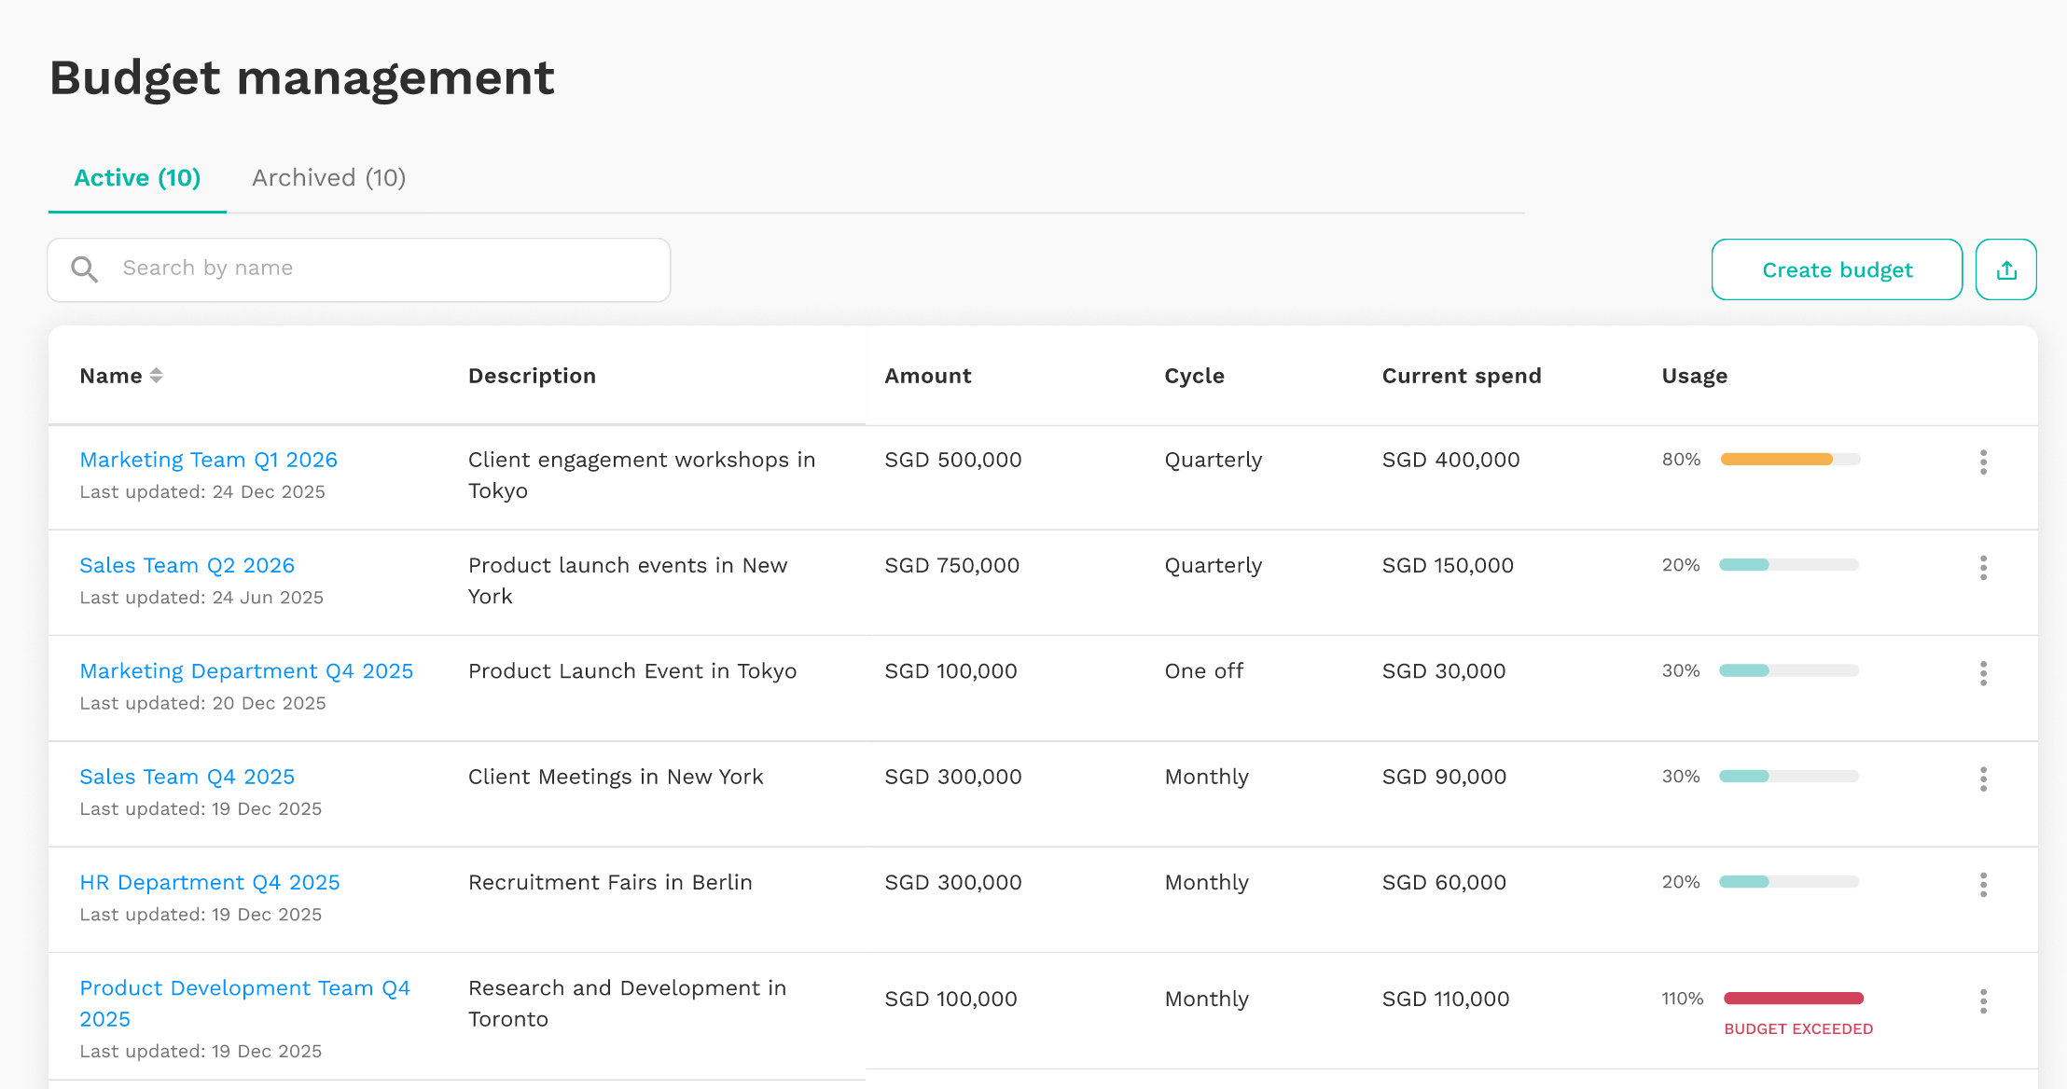Open the Sales Team Q2 2026 budget

(x=187, y=565)
